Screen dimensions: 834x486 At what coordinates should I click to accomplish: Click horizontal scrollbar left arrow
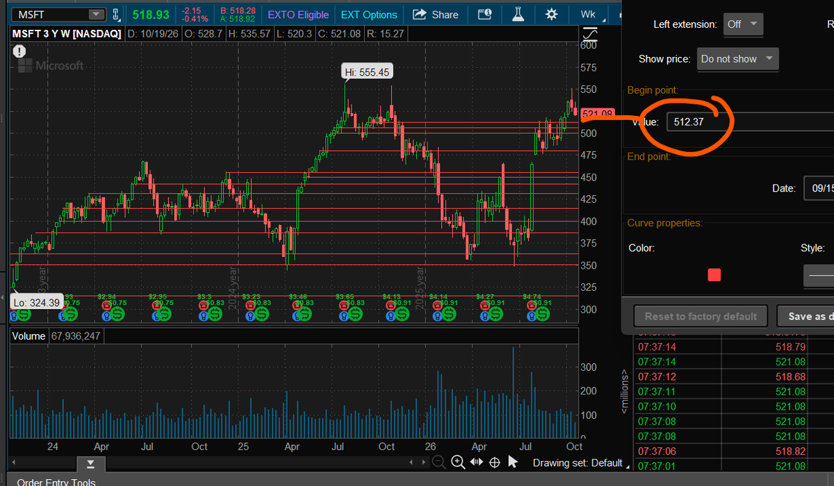pyautogui.click(x=15, y=462)
